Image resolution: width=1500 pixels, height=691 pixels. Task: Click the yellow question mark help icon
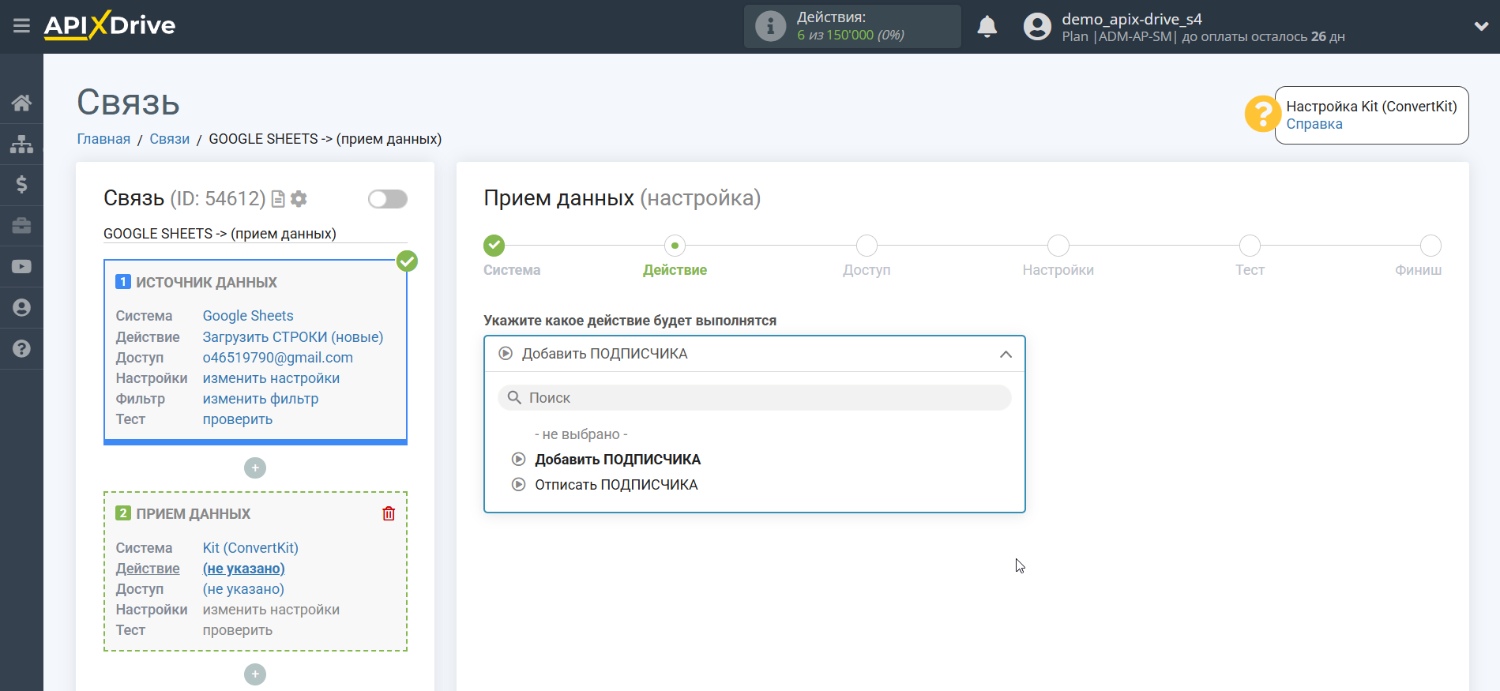tap(1262, 114)
